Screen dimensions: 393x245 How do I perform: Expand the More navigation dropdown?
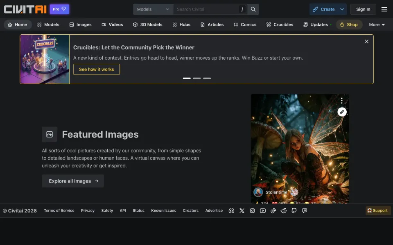(377, 24)
